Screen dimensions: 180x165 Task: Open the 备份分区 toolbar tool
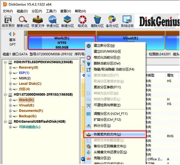(112, 22)
